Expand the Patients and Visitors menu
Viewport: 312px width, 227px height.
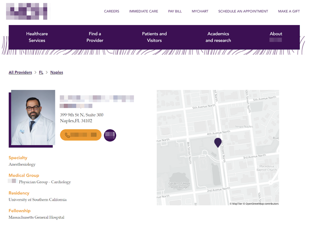(x=154, y=37)
